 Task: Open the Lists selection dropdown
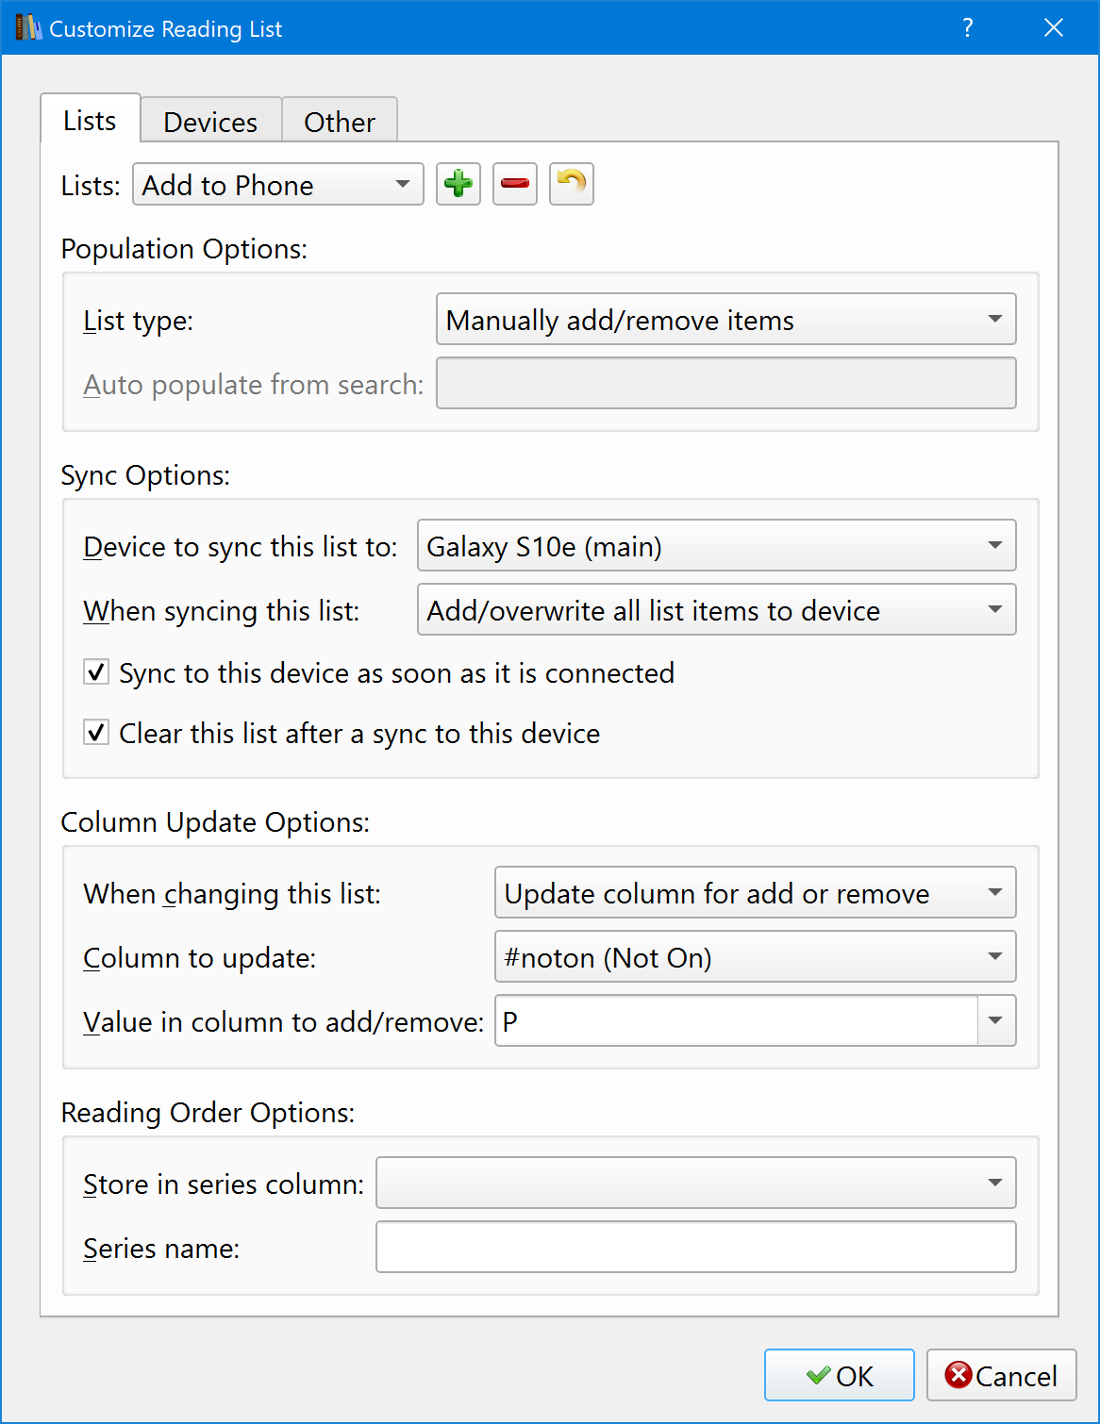coord(278,185)
